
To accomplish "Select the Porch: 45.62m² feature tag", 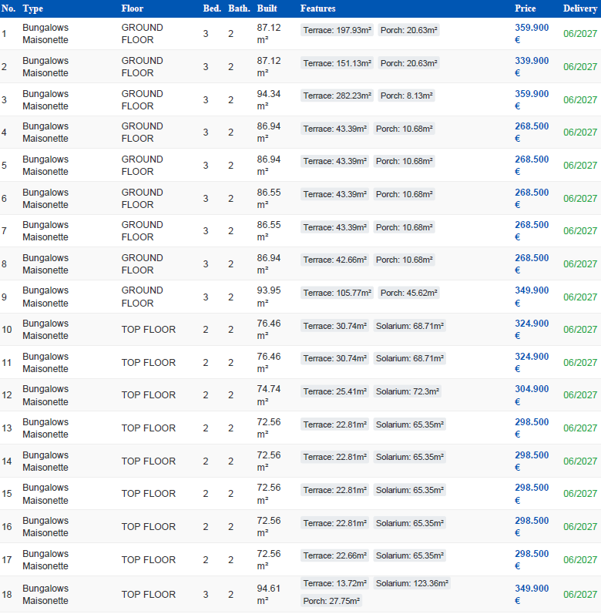I will [x=409, y=294].
